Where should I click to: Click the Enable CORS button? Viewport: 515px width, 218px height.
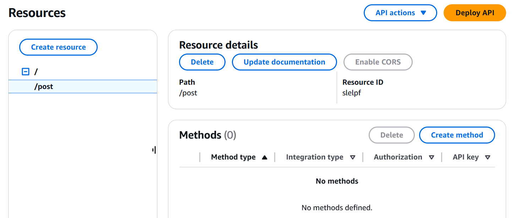coord(378,62)
